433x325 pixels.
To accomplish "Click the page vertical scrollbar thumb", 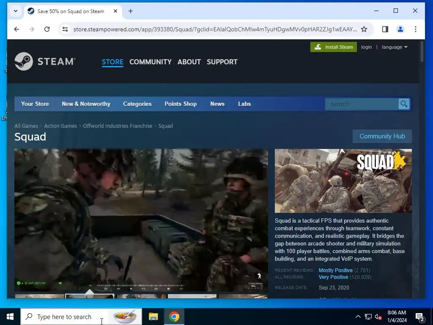I will pyautogui.click(x=422, y=52).
